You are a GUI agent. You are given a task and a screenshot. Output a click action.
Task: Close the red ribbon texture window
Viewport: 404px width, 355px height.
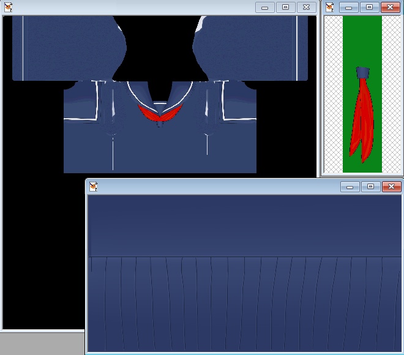point(391,7)
